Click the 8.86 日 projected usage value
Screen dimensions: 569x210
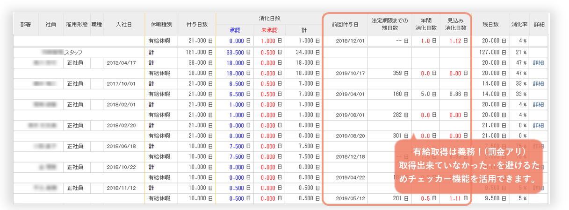(458, 94)
